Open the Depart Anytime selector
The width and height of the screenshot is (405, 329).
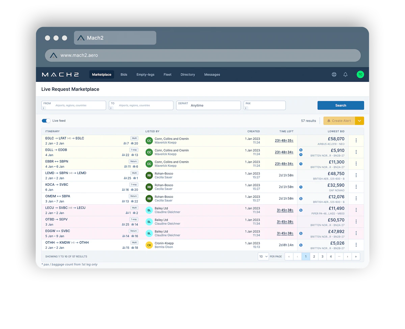click(209, 105)
